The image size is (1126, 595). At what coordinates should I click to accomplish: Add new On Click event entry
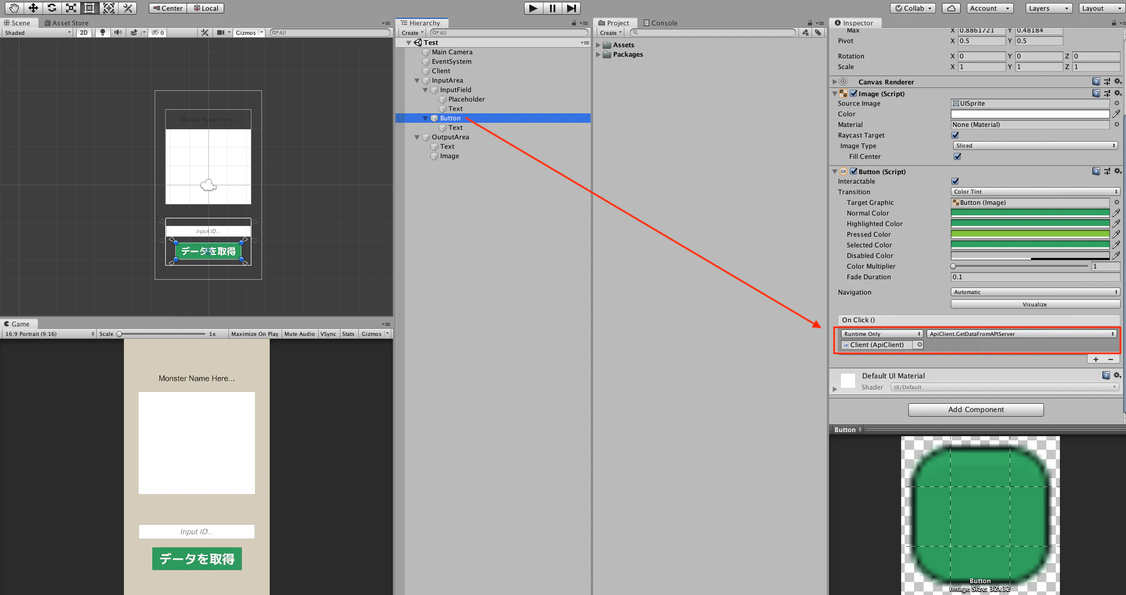coord(1096,359)
